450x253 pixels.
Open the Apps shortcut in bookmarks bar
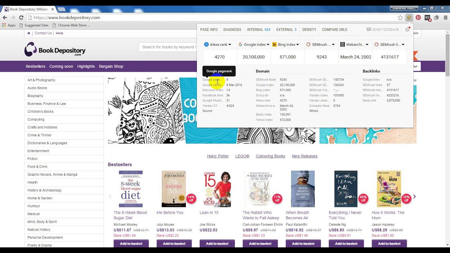click(9, 25)
